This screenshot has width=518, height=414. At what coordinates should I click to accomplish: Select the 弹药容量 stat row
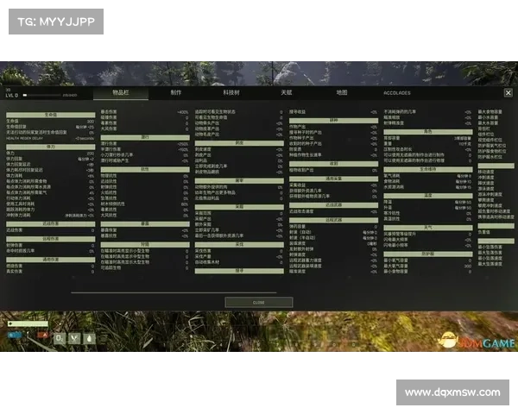click(x=333, y=227)
